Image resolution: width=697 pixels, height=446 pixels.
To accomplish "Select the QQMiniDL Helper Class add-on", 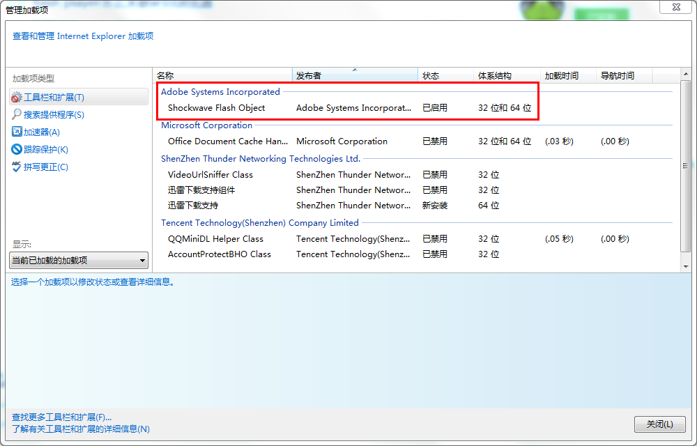I will pos(215,239).
